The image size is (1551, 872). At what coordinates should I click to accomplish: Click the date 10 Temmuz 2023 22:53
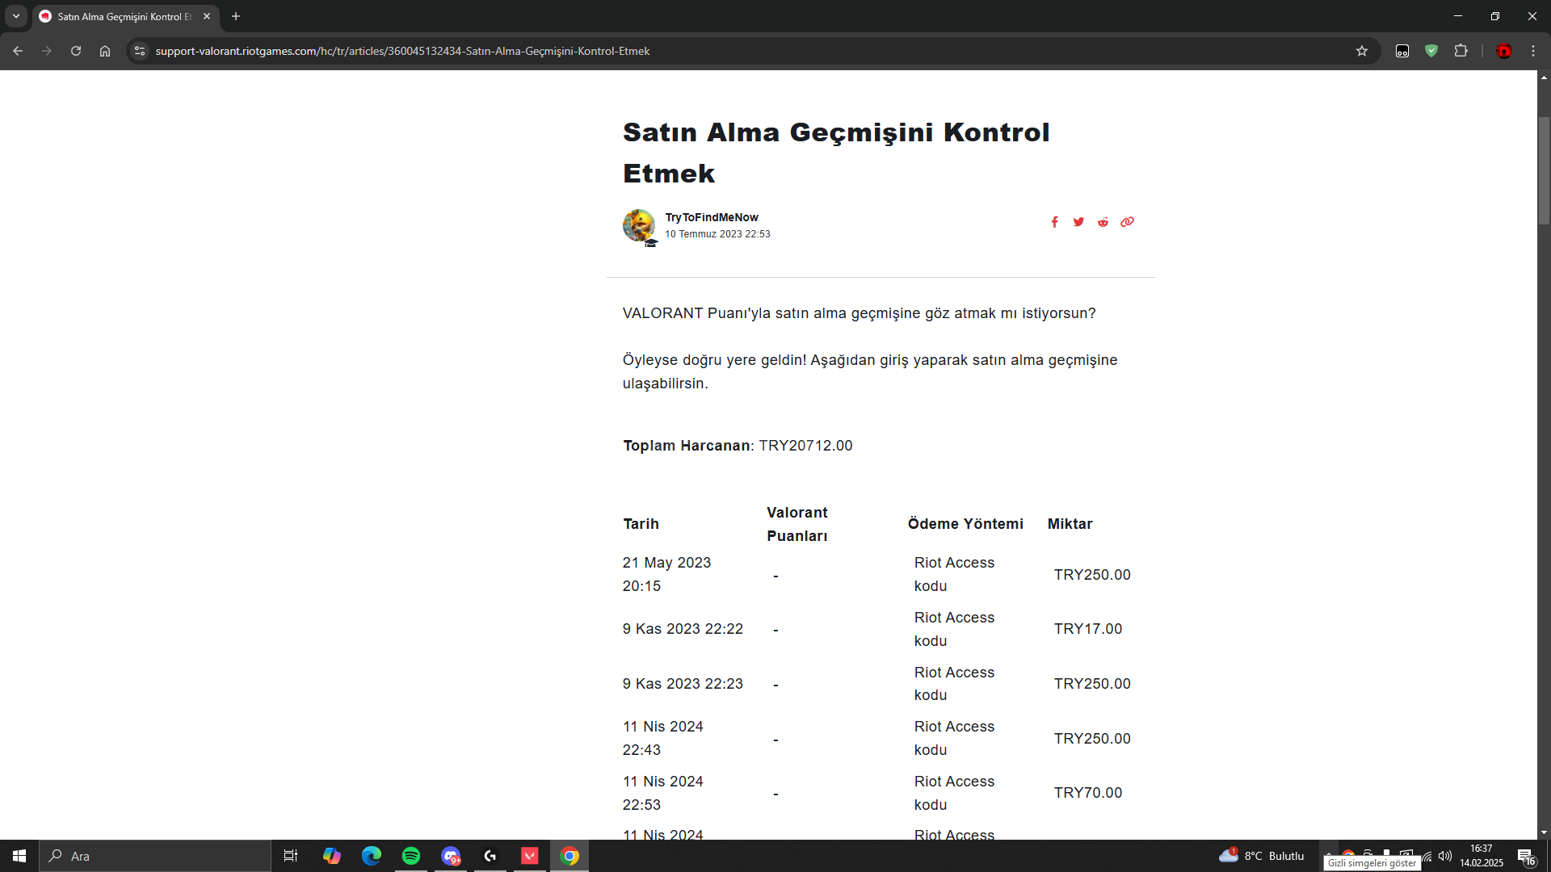(x=717, y=234)
